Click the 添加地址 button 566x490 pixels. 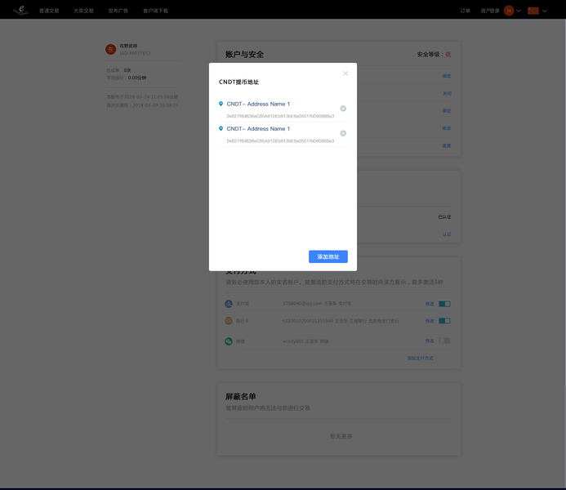pos(328,256)
